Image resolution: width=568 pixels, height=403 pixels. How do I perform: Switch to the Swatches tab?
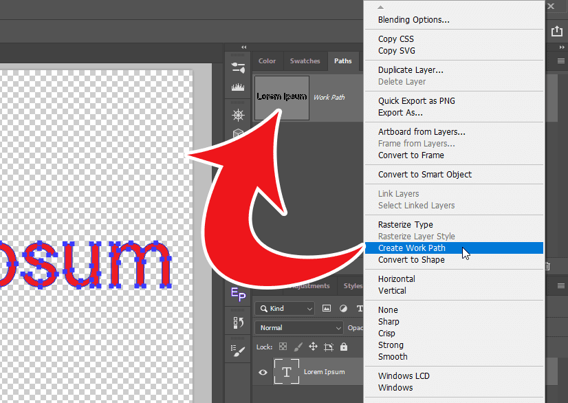pyautogui.click(x=305, y=61)
